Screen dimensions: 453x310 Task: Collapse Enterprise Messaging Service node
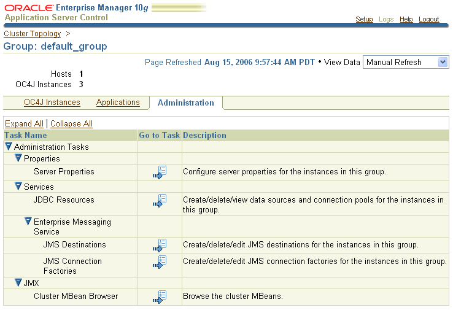[x=28, y=222]
